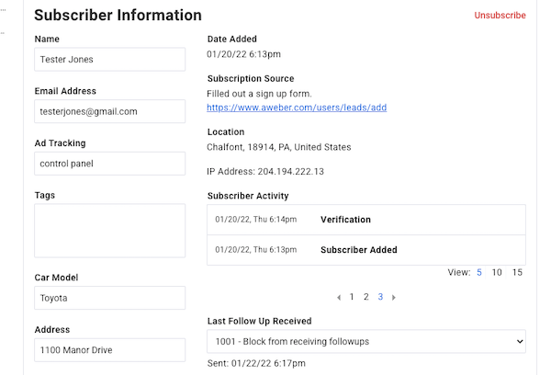Focus the Email Address input
The height and width of the screenshot is (375, 551).
(109, 112)
